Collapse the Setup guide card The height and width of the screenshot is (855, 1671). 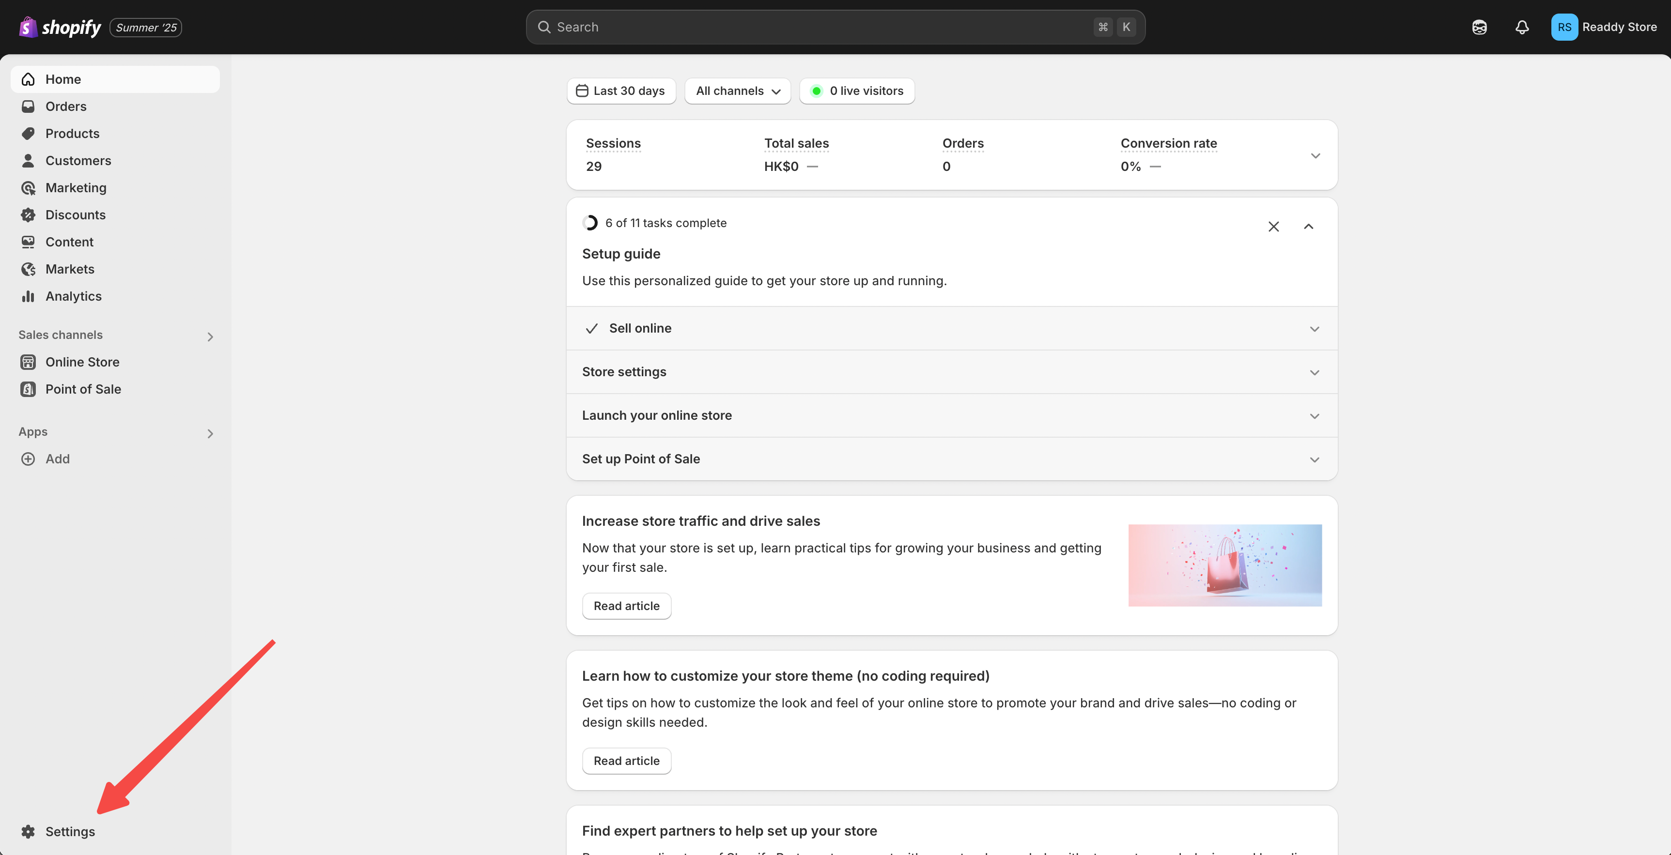click(1308, 226)
